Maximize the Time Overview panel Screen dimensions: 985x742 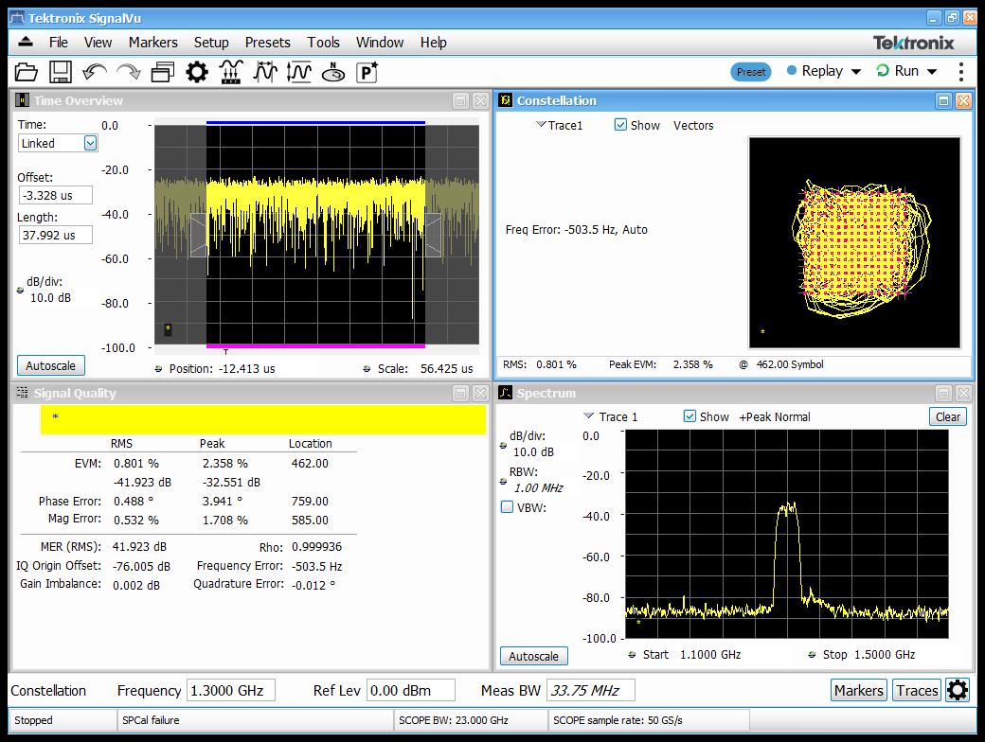point(460,100)
